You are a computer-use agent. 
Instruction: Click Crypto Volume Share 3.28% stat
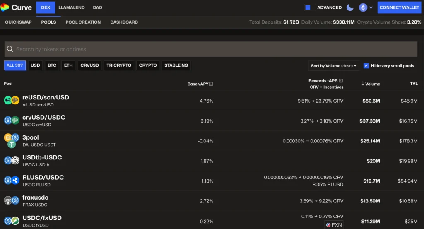(389, 22)
